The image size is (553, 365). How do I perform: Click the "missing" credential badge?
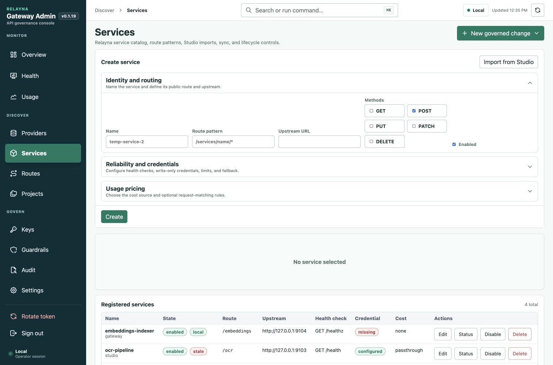click(367, 332)
